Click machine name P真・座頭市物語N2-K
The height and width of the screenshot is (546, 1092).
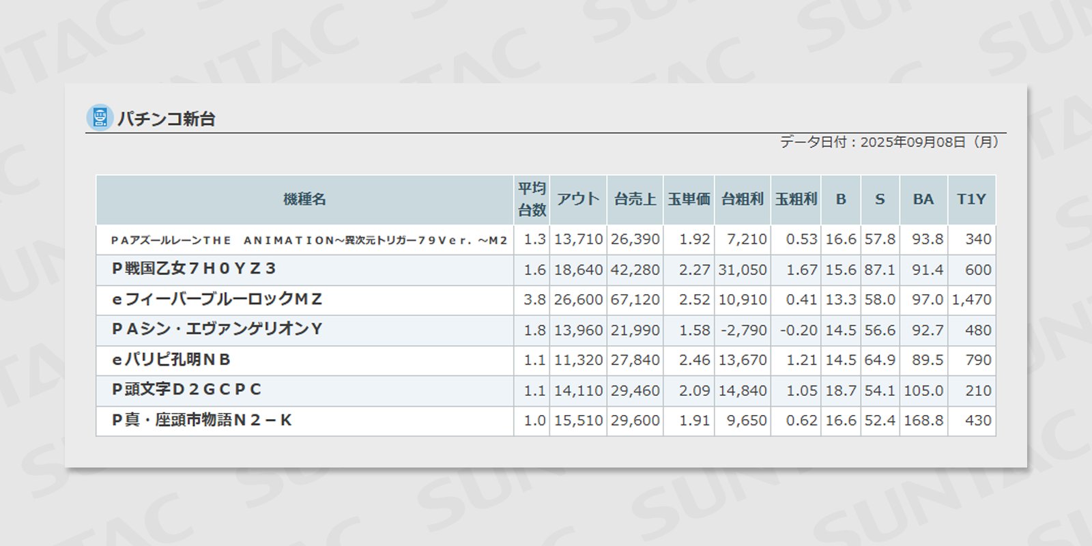[x=201, y=420]
